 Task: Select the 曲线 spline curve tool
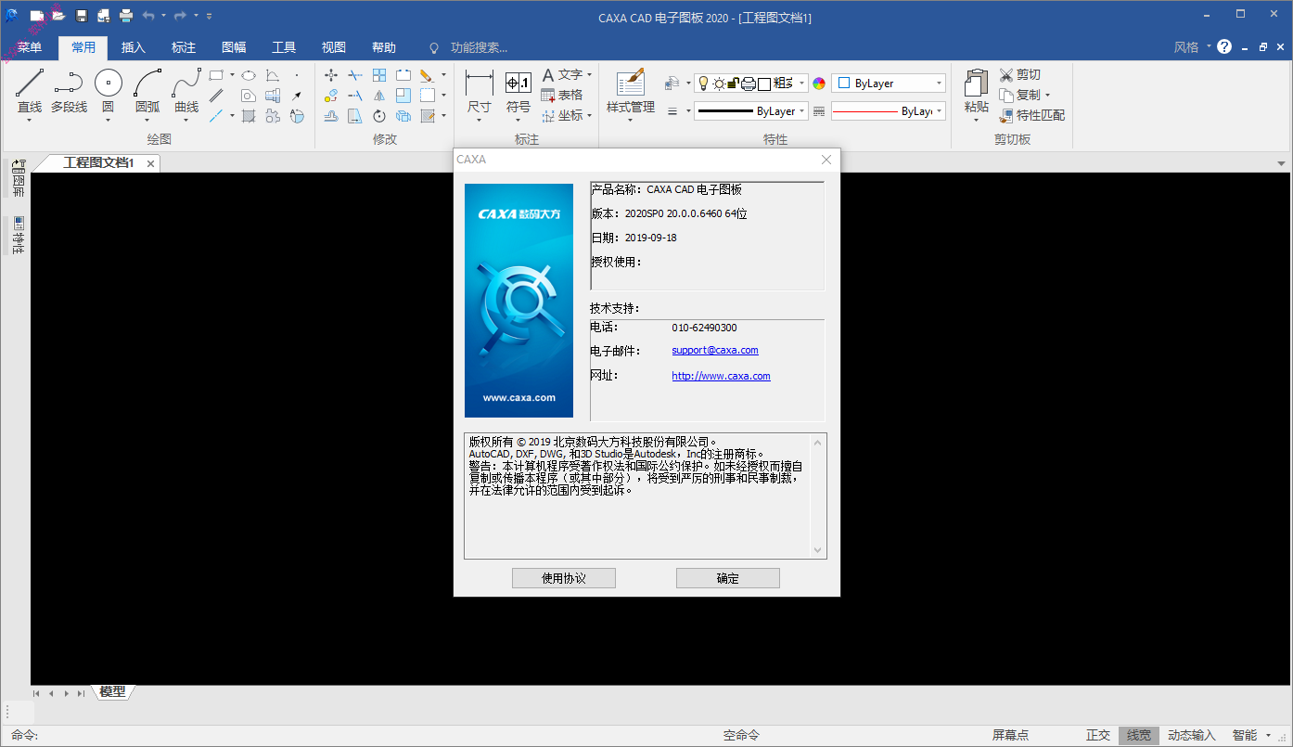[x=186, y=91]
